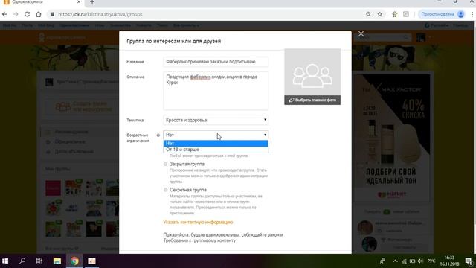Choose 'От 18 и старше' option
This screenshot has height=268, width=476.
pyautogui.click(x=216, y=150)
